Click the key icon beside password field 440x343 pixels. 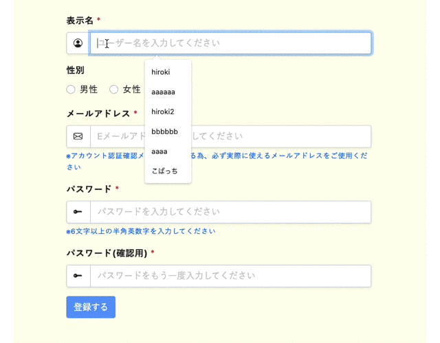[78, 212]
